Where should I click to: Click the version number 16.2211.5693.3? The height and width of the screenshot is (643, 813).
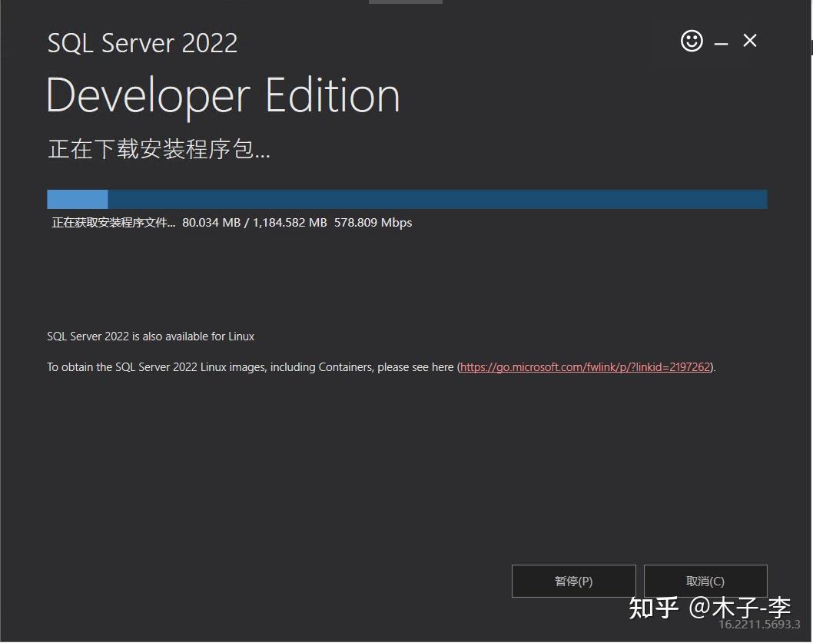click(x=759, y=625)
